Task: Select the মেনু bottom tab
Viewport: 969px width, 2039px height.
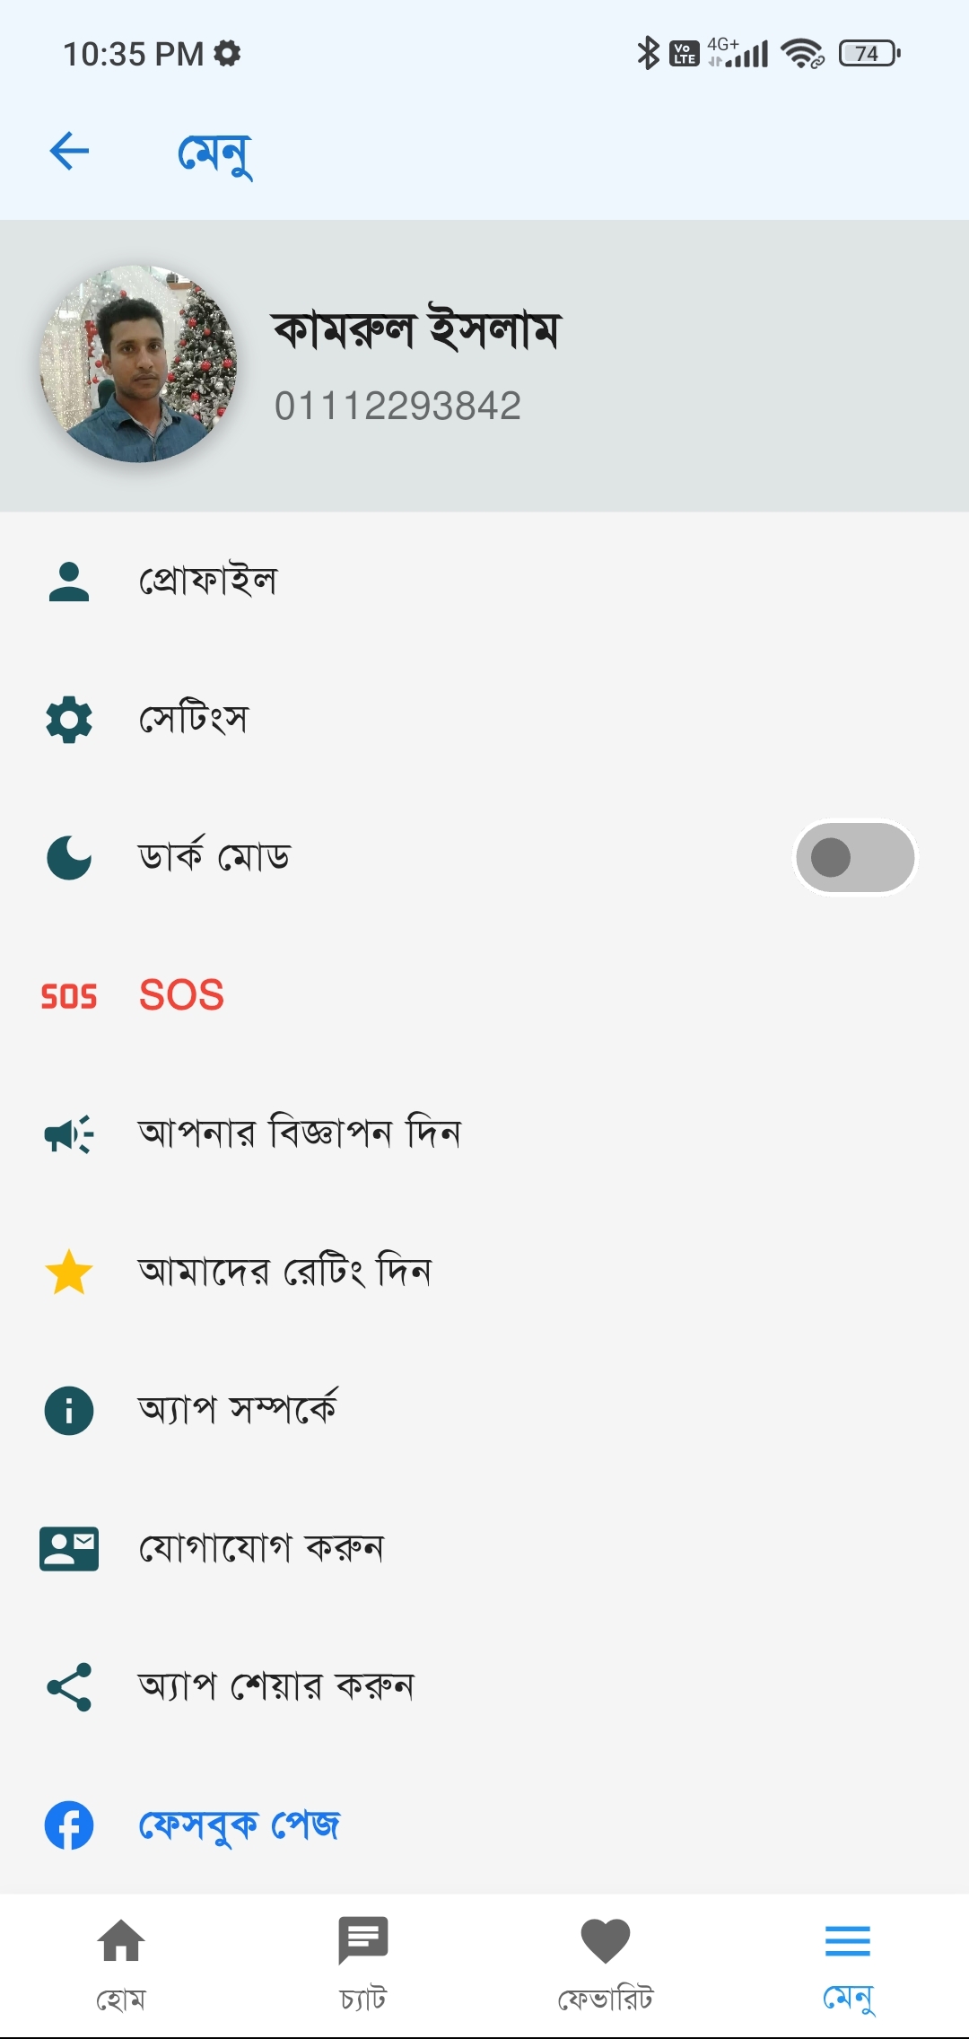Action: tap(848, 1962)
